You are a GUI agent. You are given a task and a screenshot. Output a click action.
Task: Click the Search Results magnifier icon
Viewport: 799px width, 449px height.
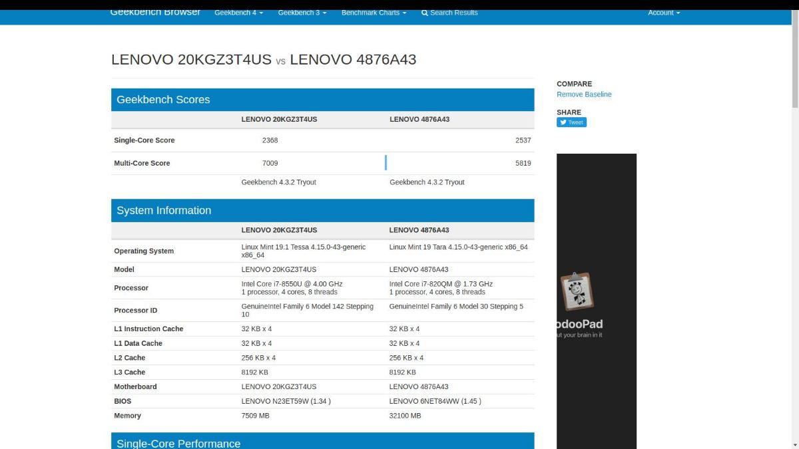coord(425,13)
